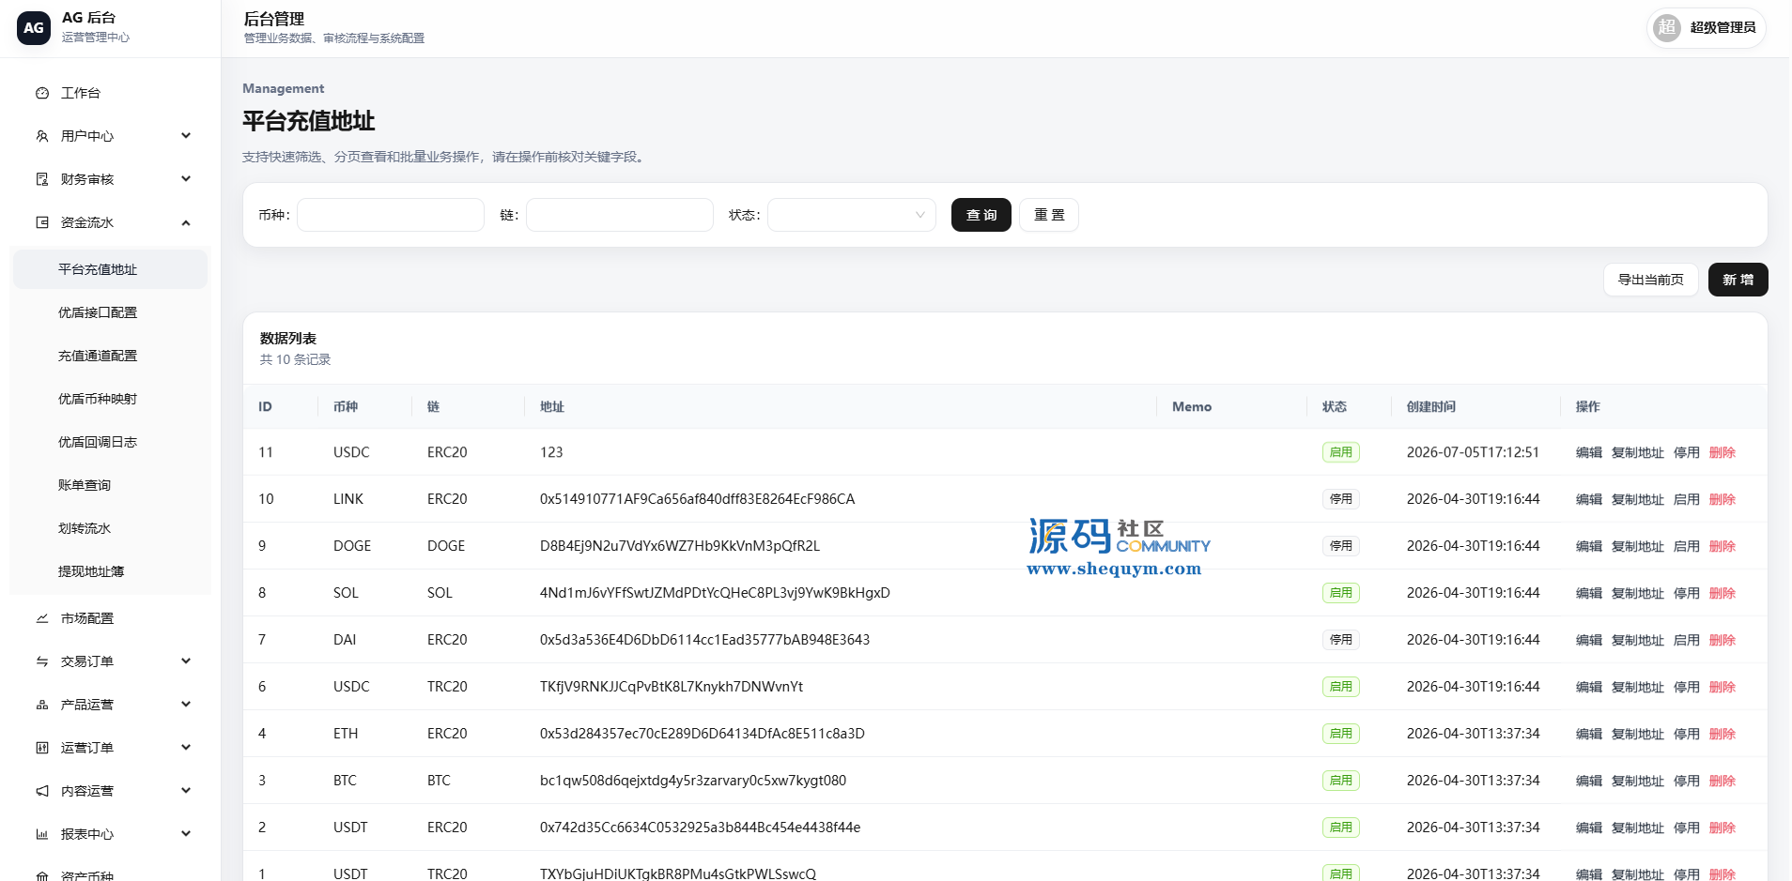Click 启用 action for the DOGE row
This screenshot has width=1792, height=881.
point(1687,546)
